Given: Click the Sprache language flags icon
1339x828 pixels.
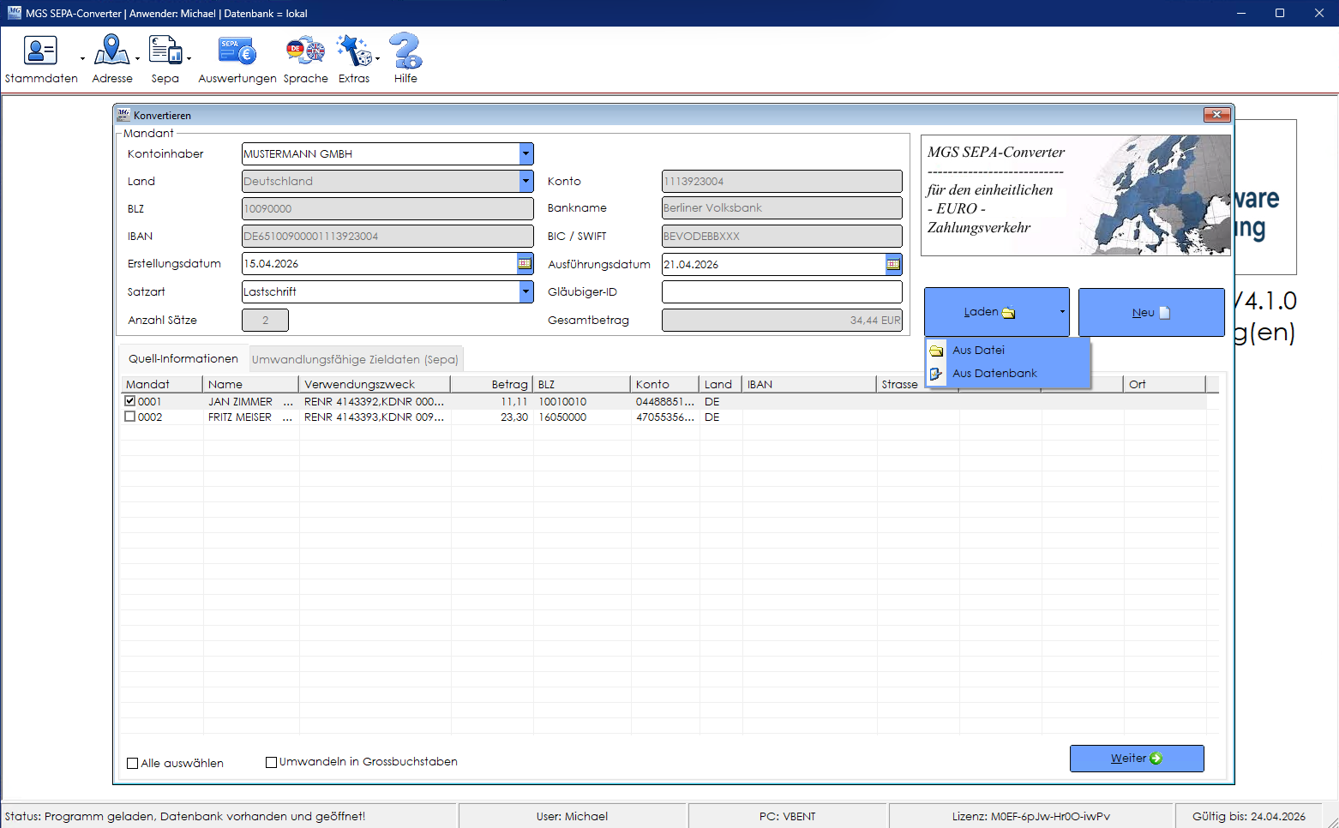Looking at the screenshot, I should click(305, 51).
